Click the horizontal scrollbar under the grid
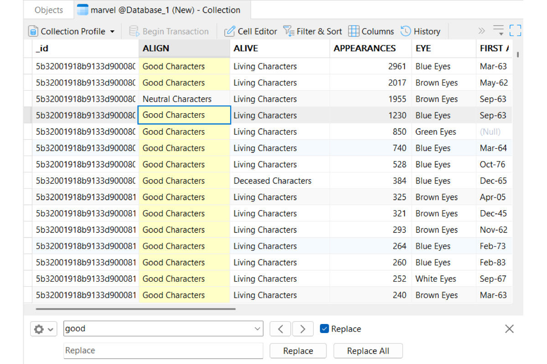 [135, 309]
